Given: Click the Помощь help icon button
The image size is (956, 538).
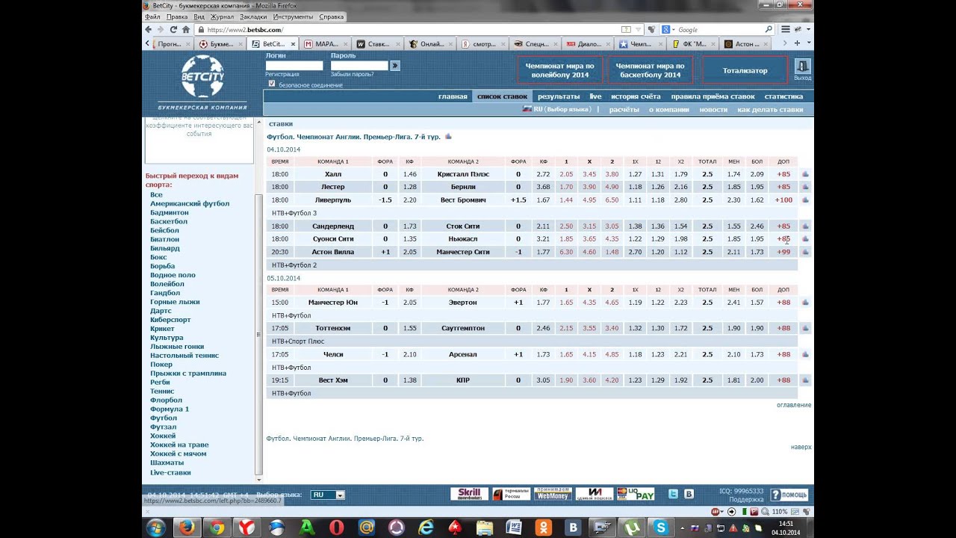Looking at the screenshot, I should (x=789, y=495).
